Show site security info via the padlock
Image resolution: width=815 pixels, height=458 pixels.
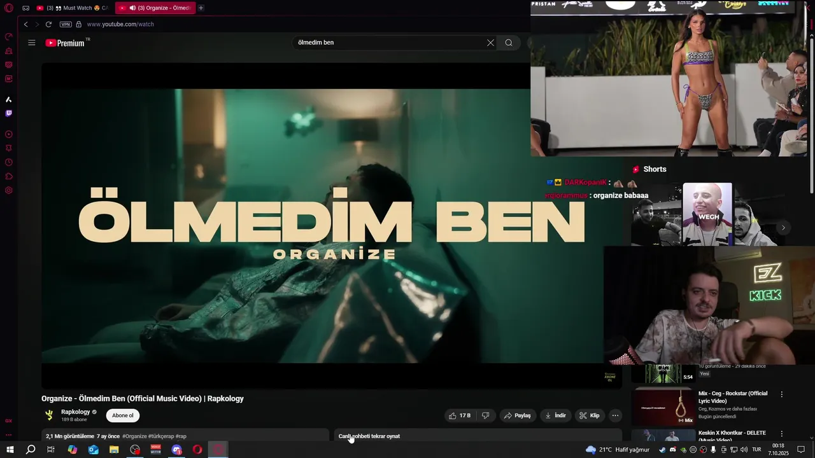79,24
